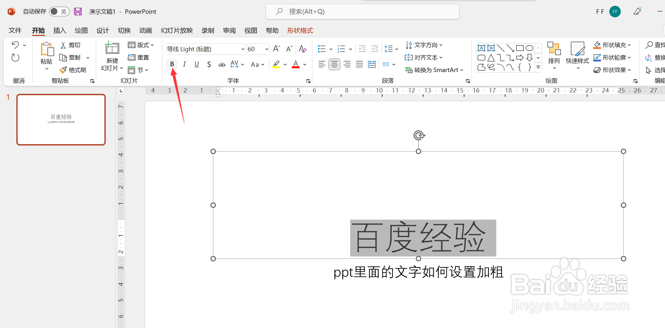Apply strikethrough to text
Viewport: 665px width, 328px height.
click(x=222, y=64)
